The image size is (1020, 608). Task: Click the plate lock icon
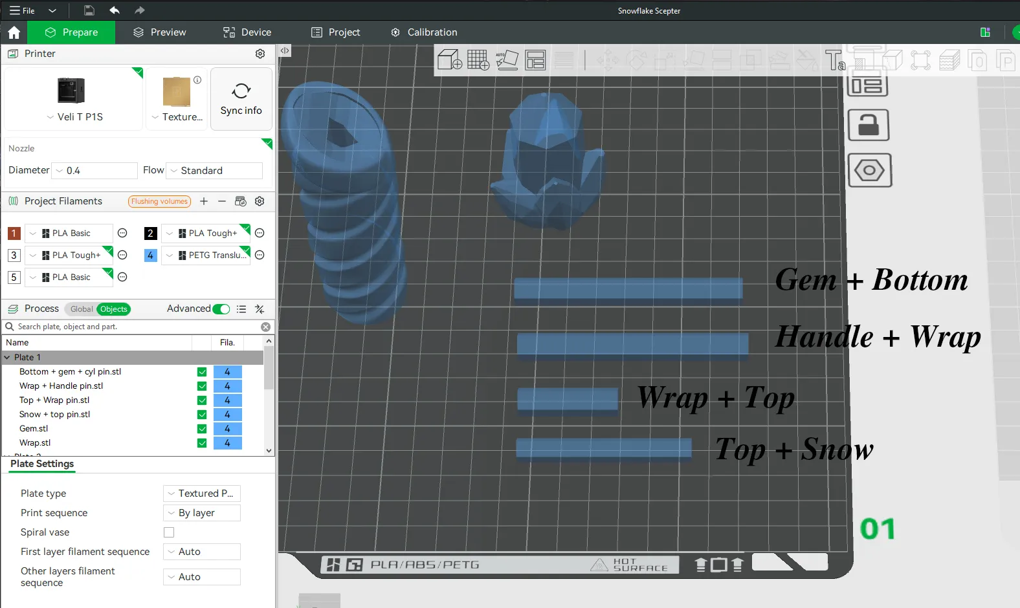869,125
